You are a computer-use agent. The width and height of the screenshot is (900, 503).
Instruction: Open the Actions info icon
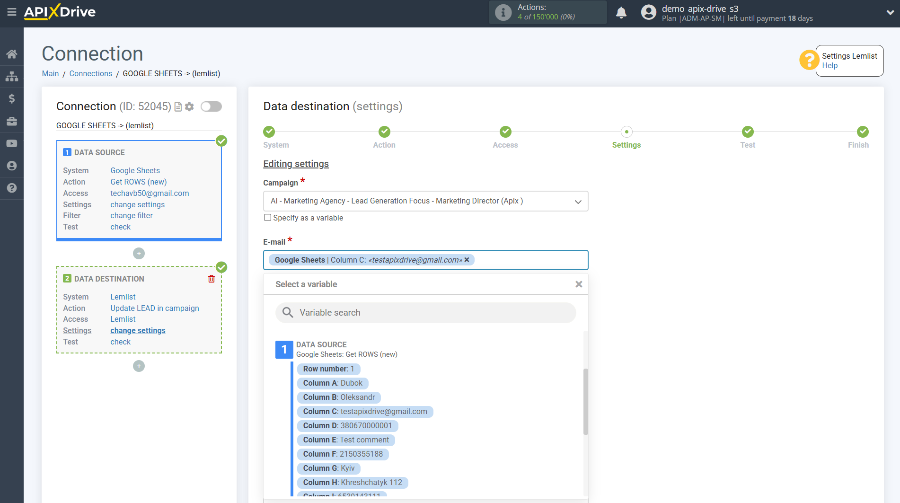pos(503,12)
